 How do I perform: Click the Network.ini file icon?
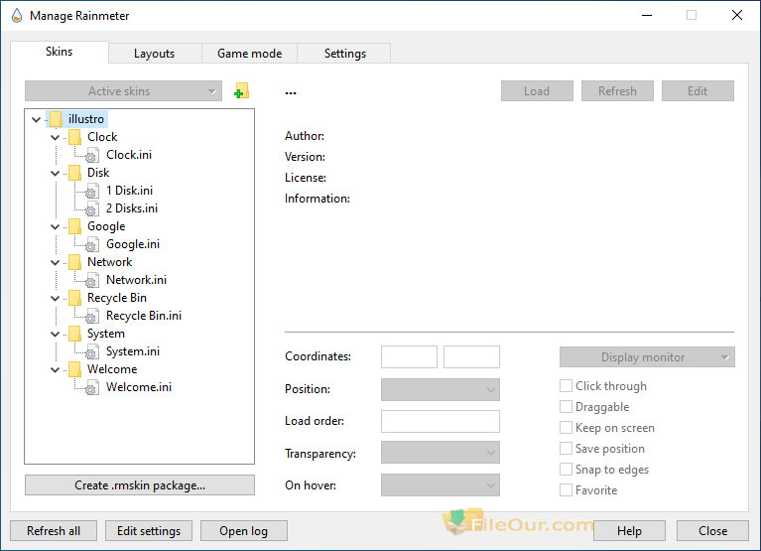tap(92, 281)
